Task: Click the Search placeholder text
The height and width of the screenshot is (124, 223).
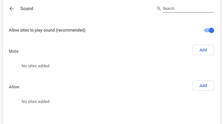Action: pos(169,9)
